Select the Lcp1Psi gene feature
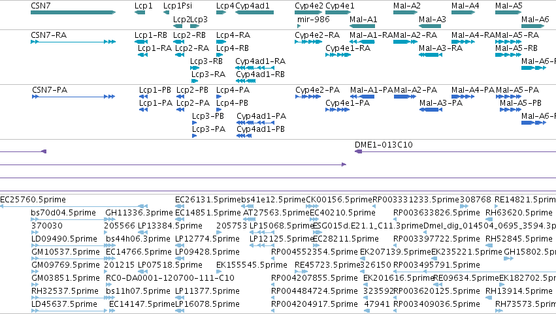Viewport: 556px width, 314px height. [167, 12]
